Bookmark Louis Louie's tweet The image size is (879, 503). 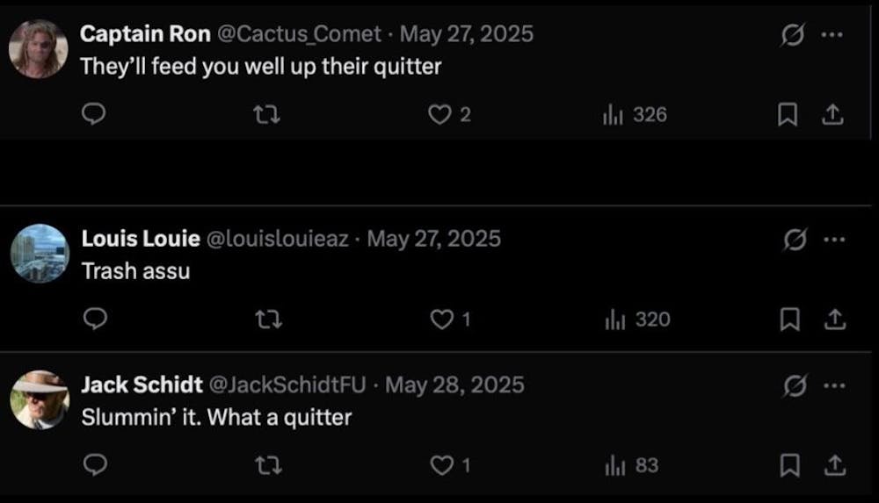(789, 320)
